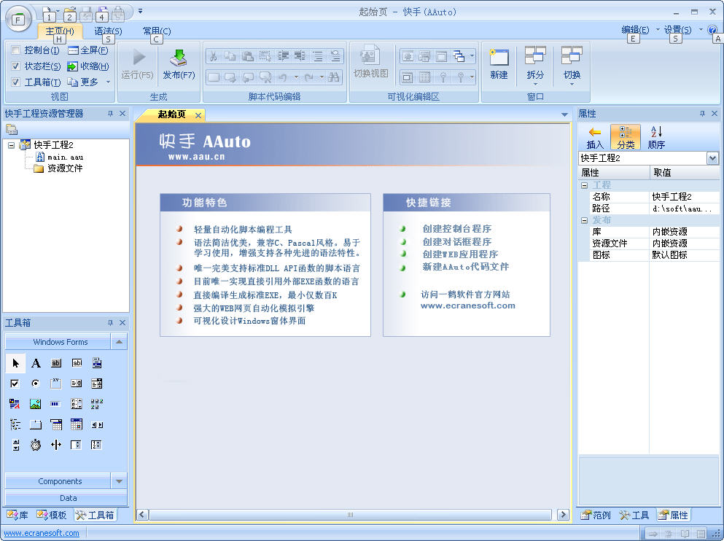The image size is (724, 541).
Task: Select the label 'A' control in toolbox
Action: [x=36, y=363]
